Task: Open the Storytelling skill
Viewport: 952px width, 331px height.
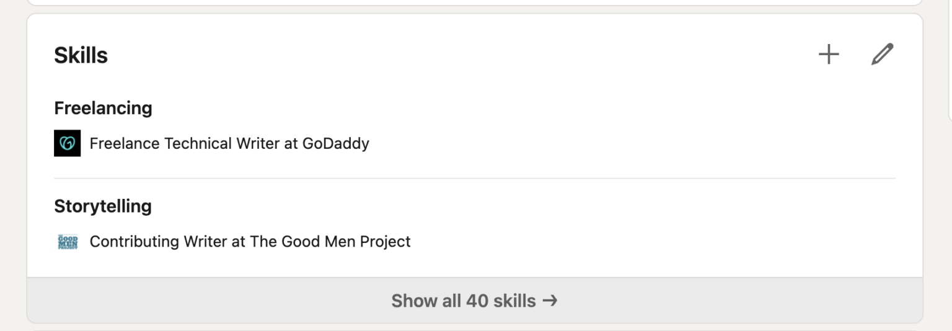Action: (x=103, y=206)
